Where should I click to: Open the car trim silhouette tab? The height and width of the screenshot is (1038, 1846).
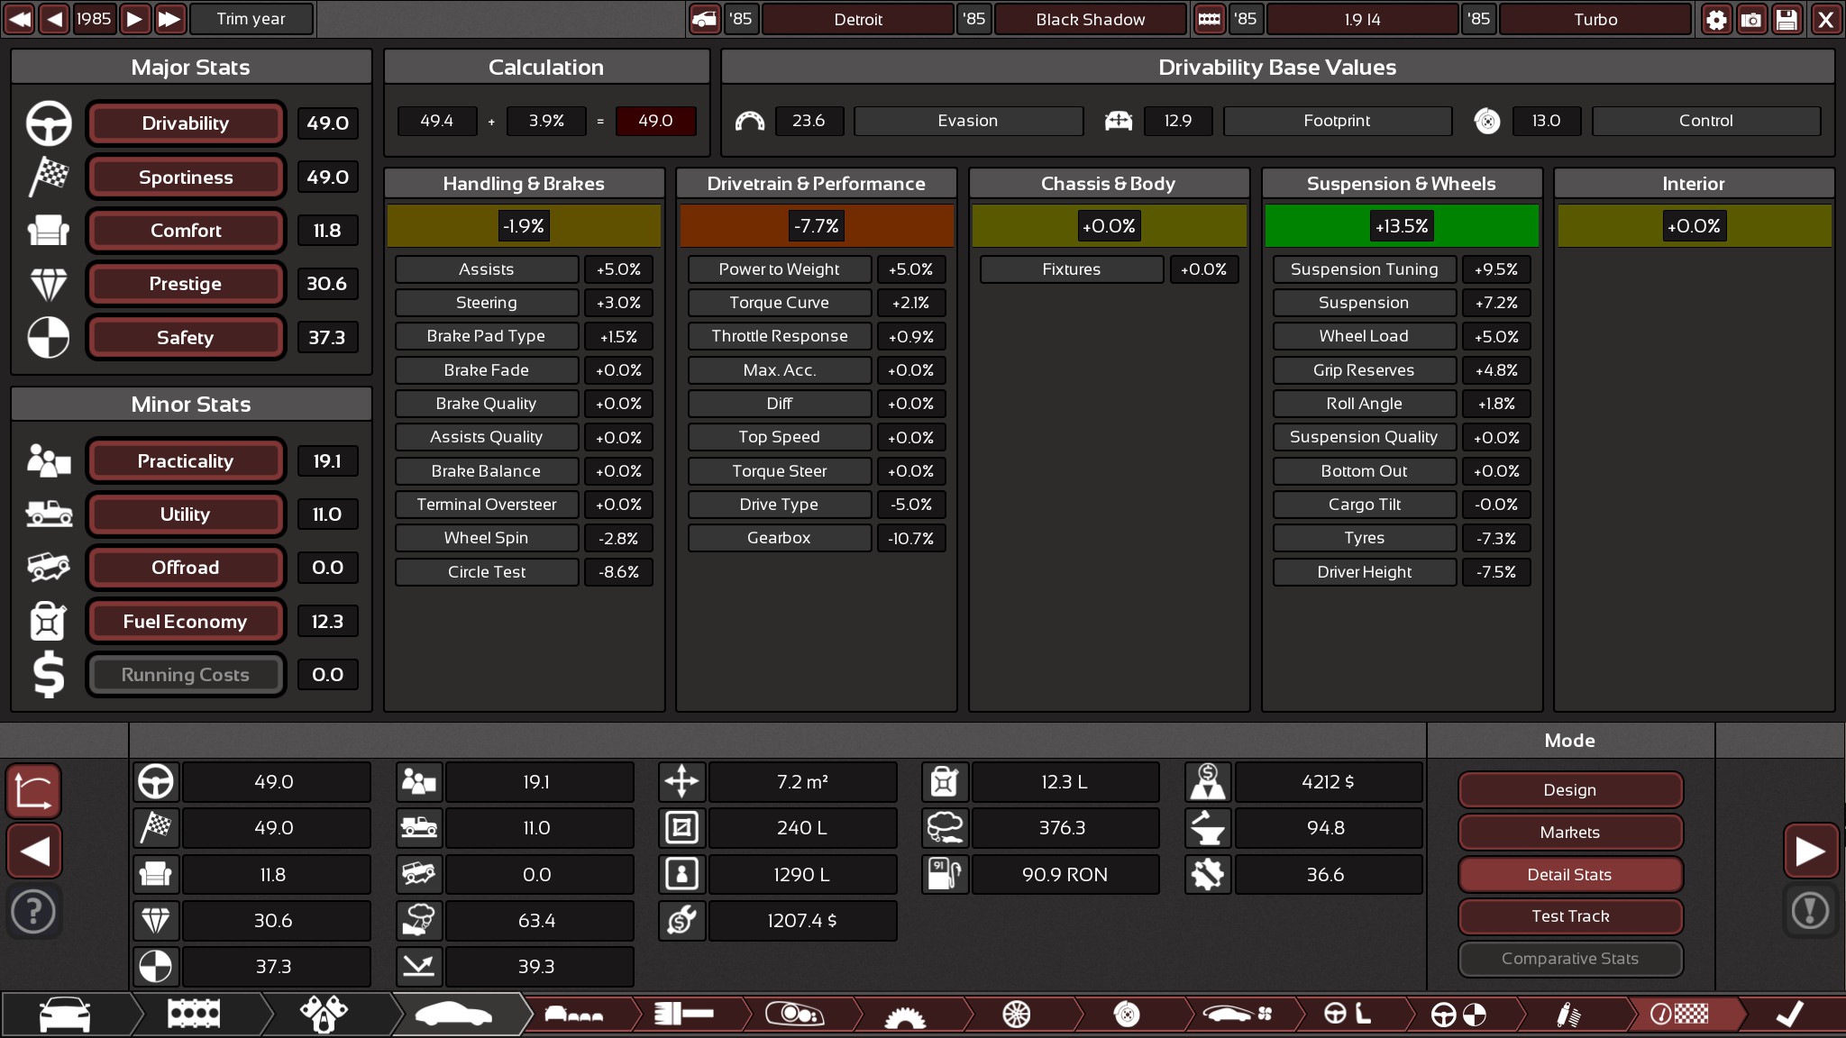453,1015
